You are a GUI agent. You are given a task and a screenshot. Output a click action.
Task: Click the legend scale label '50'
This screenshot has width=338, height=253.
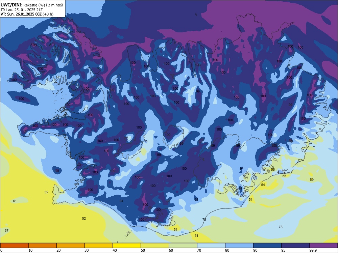pos(143,250)
